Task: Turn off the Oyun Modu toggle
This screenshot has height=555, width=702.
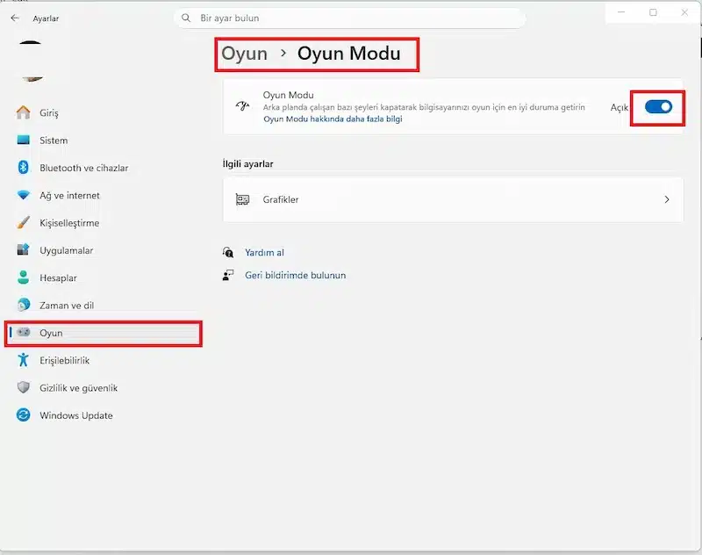Action: (658, 106)
